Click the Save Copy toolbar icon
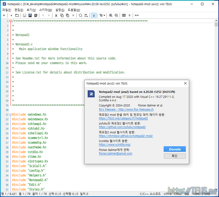 click(36, 15)
